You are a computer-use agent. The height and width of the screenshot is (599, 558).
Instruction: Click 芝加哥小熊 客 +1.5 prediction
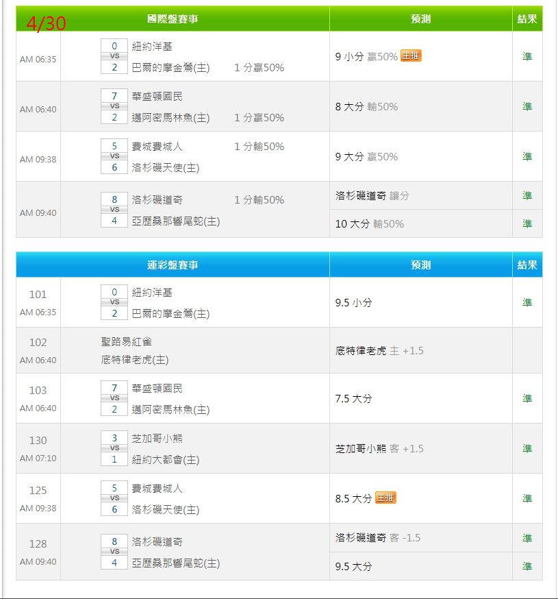(x=379, y=448)
